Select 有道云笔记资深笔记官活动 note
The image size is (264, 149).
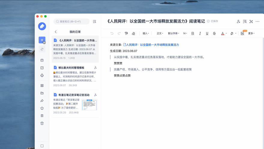point(75,104)
